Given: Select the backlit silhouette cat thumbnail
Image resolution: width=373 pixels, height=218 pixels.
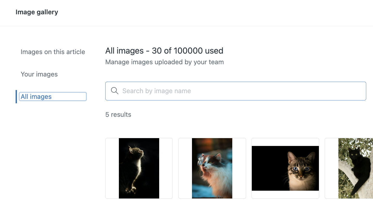Looking at the screenshot, I should [139, 168].
